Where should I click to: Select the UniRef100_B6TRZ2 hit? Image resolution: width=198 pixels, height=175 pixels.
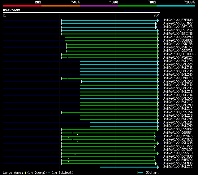coord(178,146)
